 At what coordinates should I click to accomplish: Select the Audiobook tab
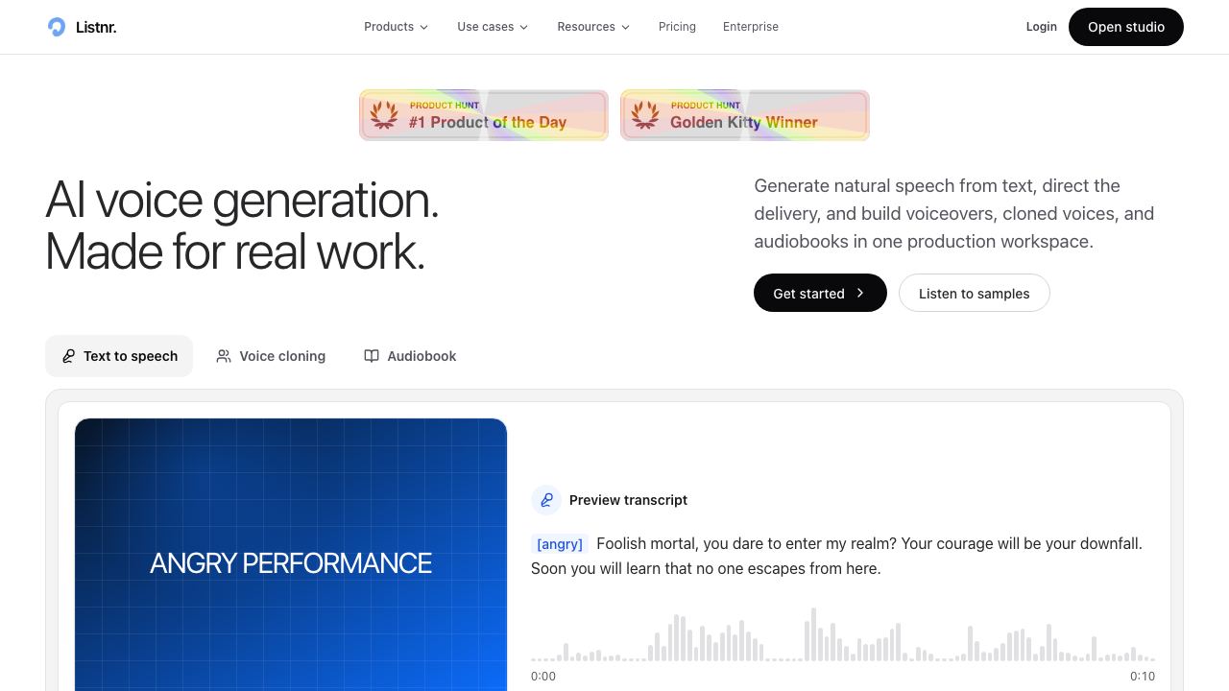pyautogui.click(x=410, y=356)
